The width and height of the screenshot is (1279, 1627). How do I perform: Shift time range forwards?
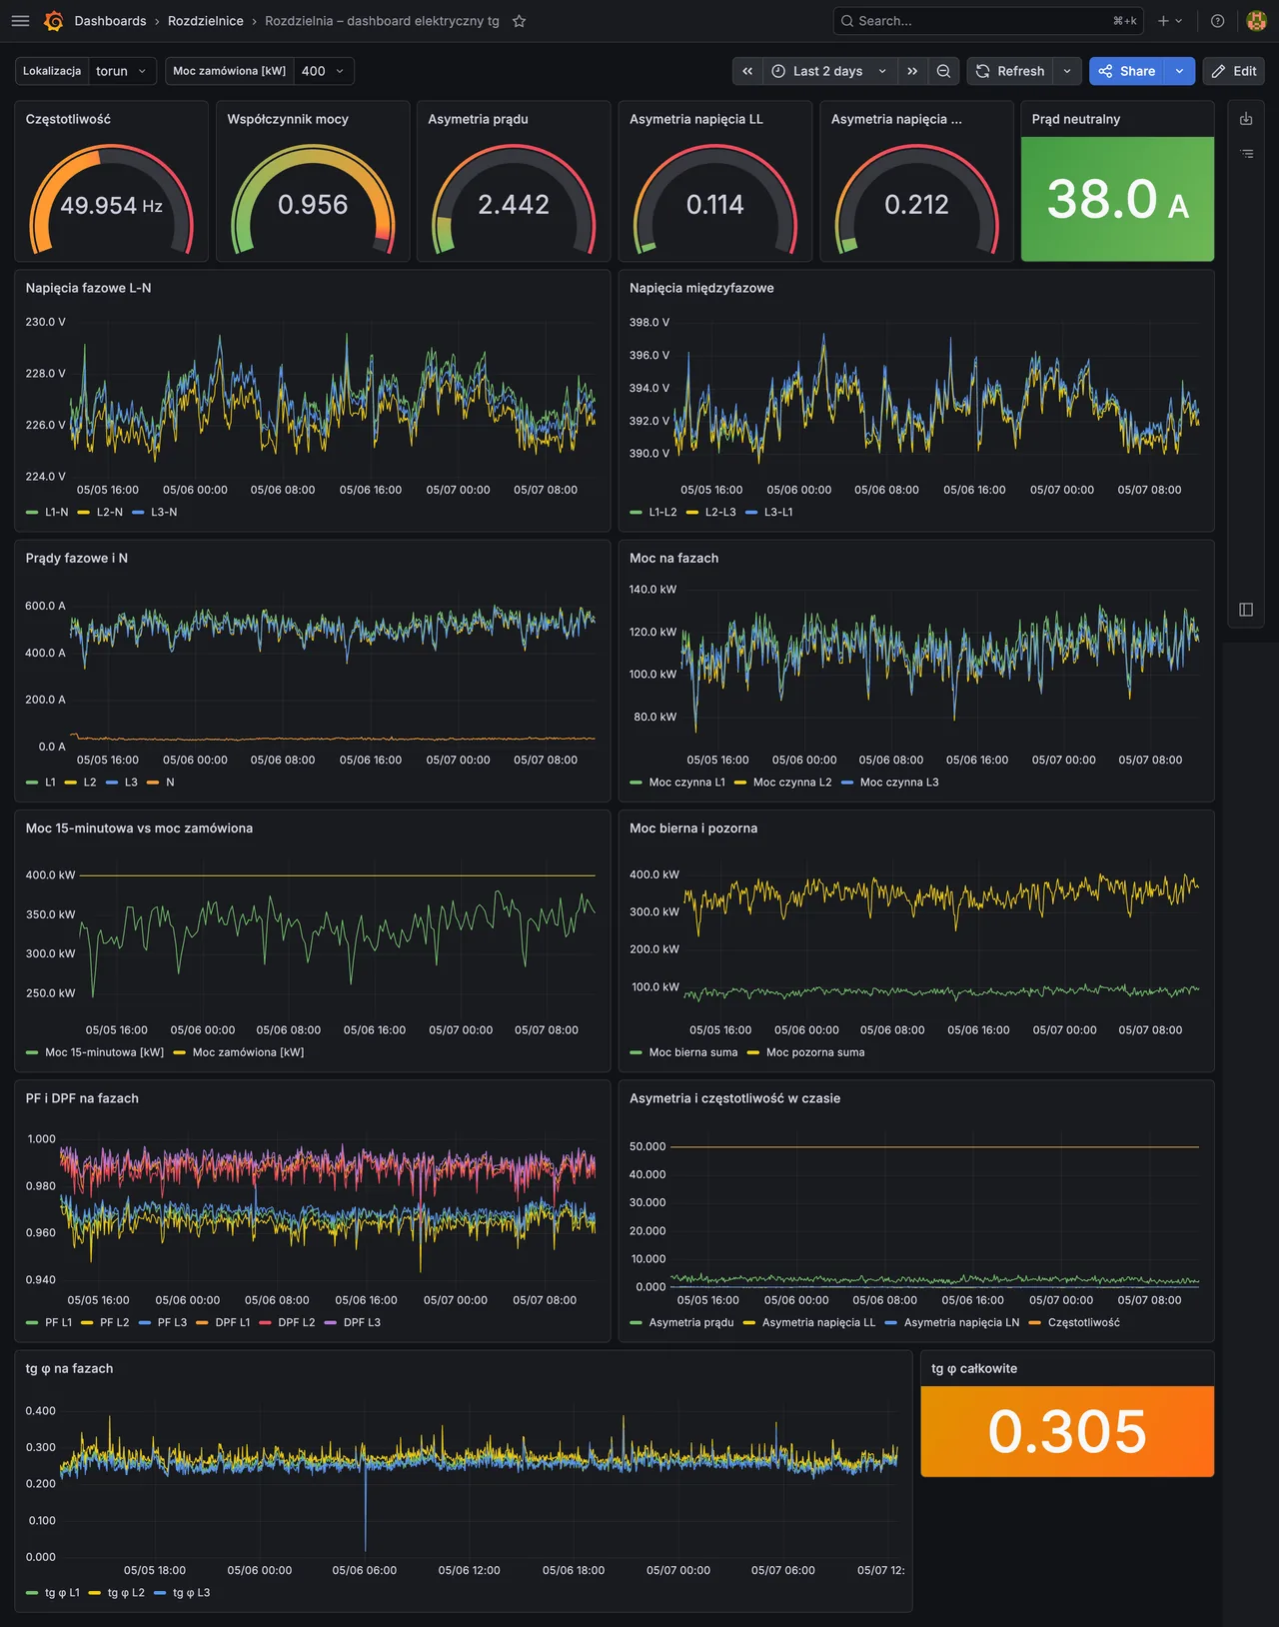point(912,71)
